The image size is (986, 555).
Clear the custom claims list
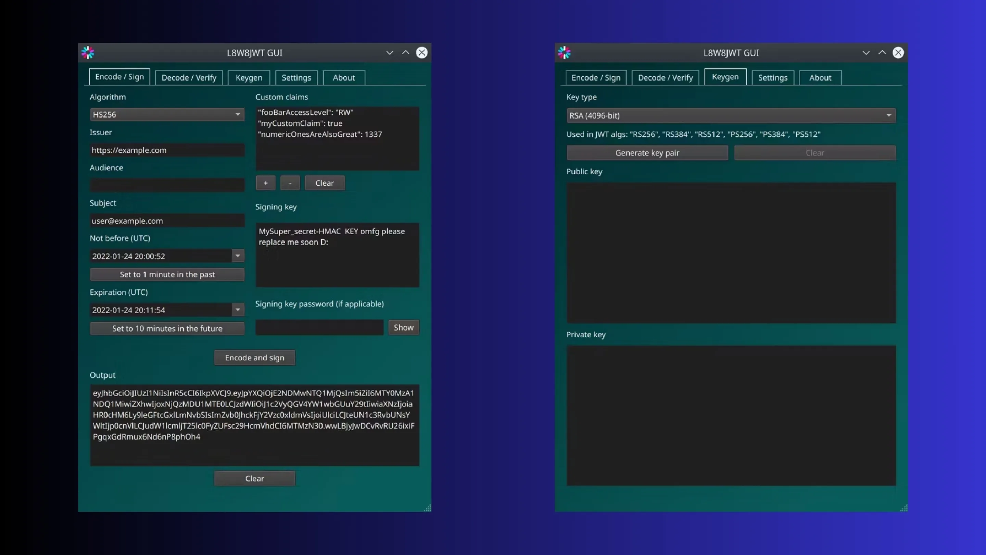[x=325, y=183]
